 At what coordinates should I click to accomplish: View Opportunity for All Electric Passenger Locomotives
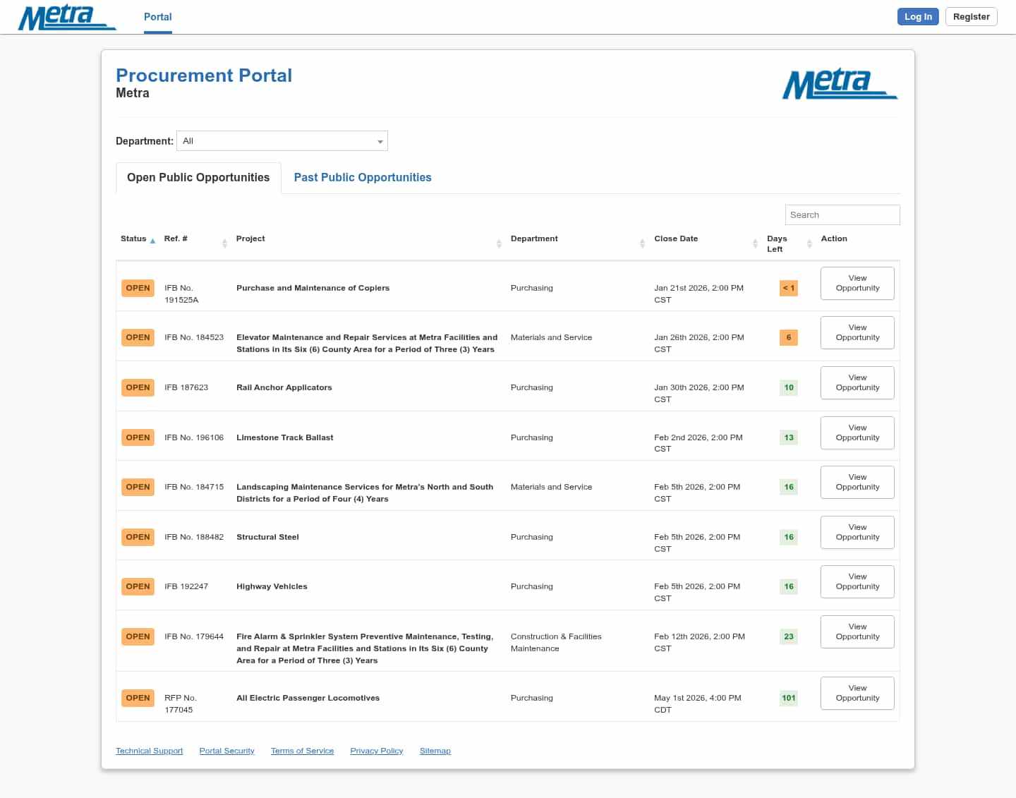[x=857, y=693]
